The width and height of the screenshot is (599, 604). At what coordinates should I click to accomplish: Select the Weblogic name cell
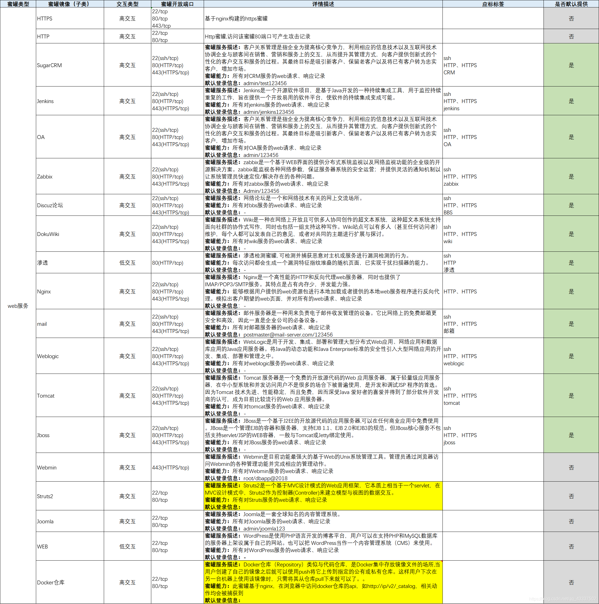[70, 356]
